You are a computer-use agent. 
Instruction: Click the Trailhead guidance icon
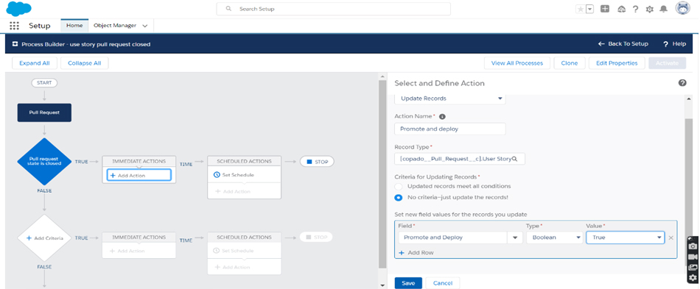621,9
